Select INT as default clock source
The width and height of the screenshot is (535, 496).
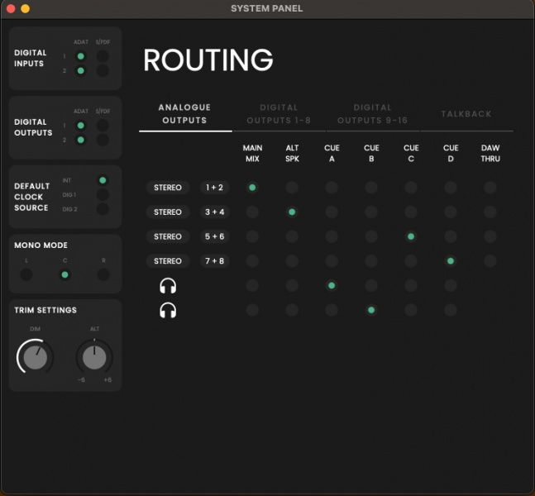[103, 180]
